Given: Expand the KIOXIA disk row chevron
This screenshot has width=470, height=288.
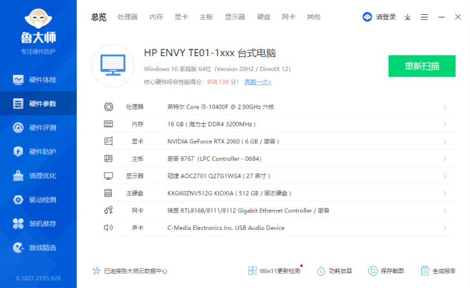Looking at the screenshot, I should coord(445,194).
